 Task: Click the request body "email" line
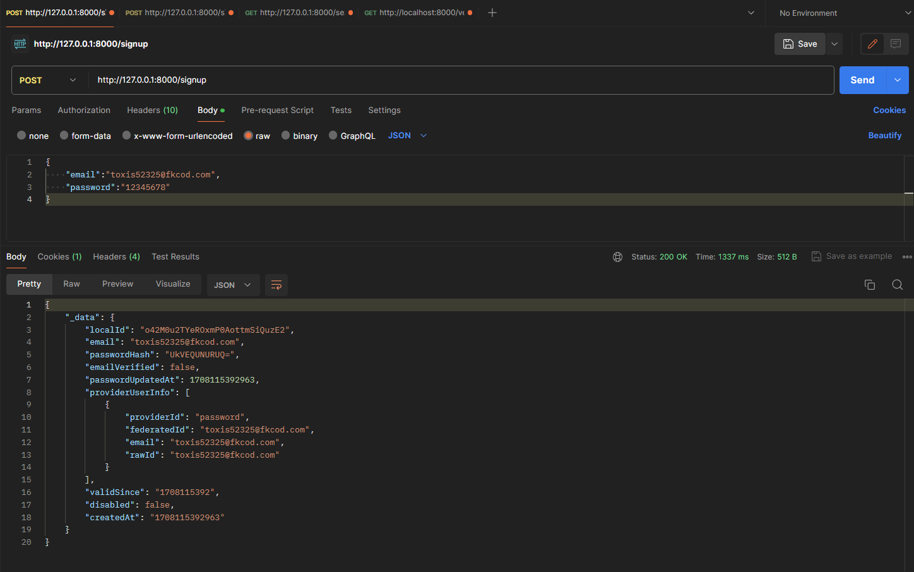point(143,175)
